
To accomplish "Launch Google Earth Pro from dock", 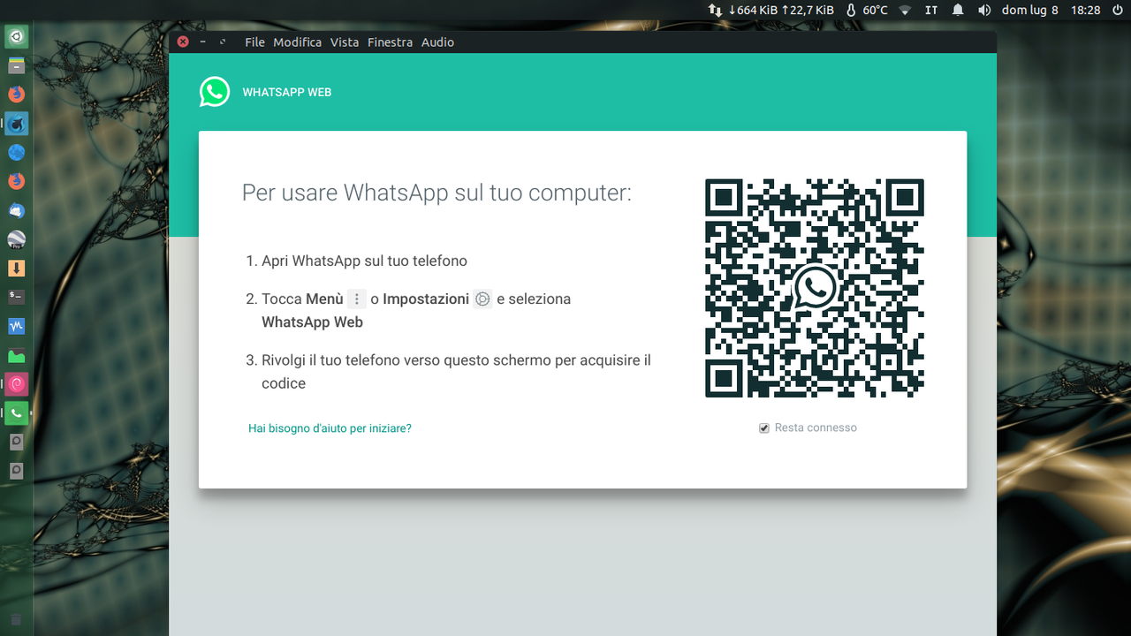I will tap(17, 239).
